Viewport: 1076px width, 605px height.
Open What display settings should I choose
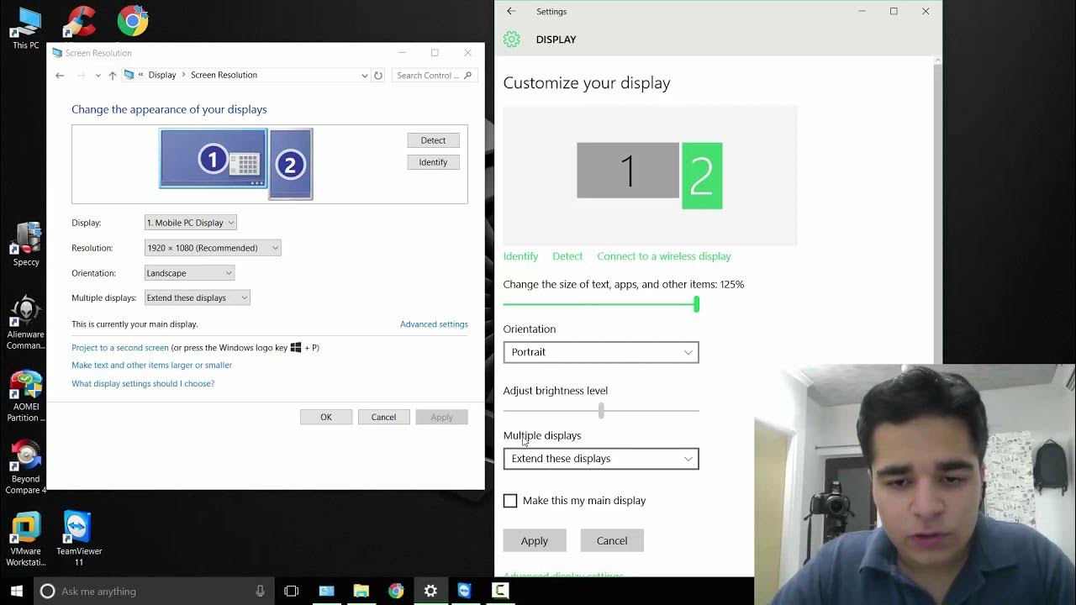(143, 384)
